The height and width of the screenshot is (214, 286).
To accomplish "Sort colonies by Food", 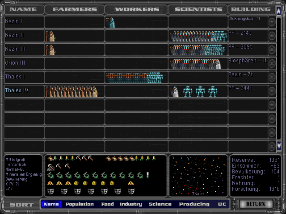I will (108, 204).
